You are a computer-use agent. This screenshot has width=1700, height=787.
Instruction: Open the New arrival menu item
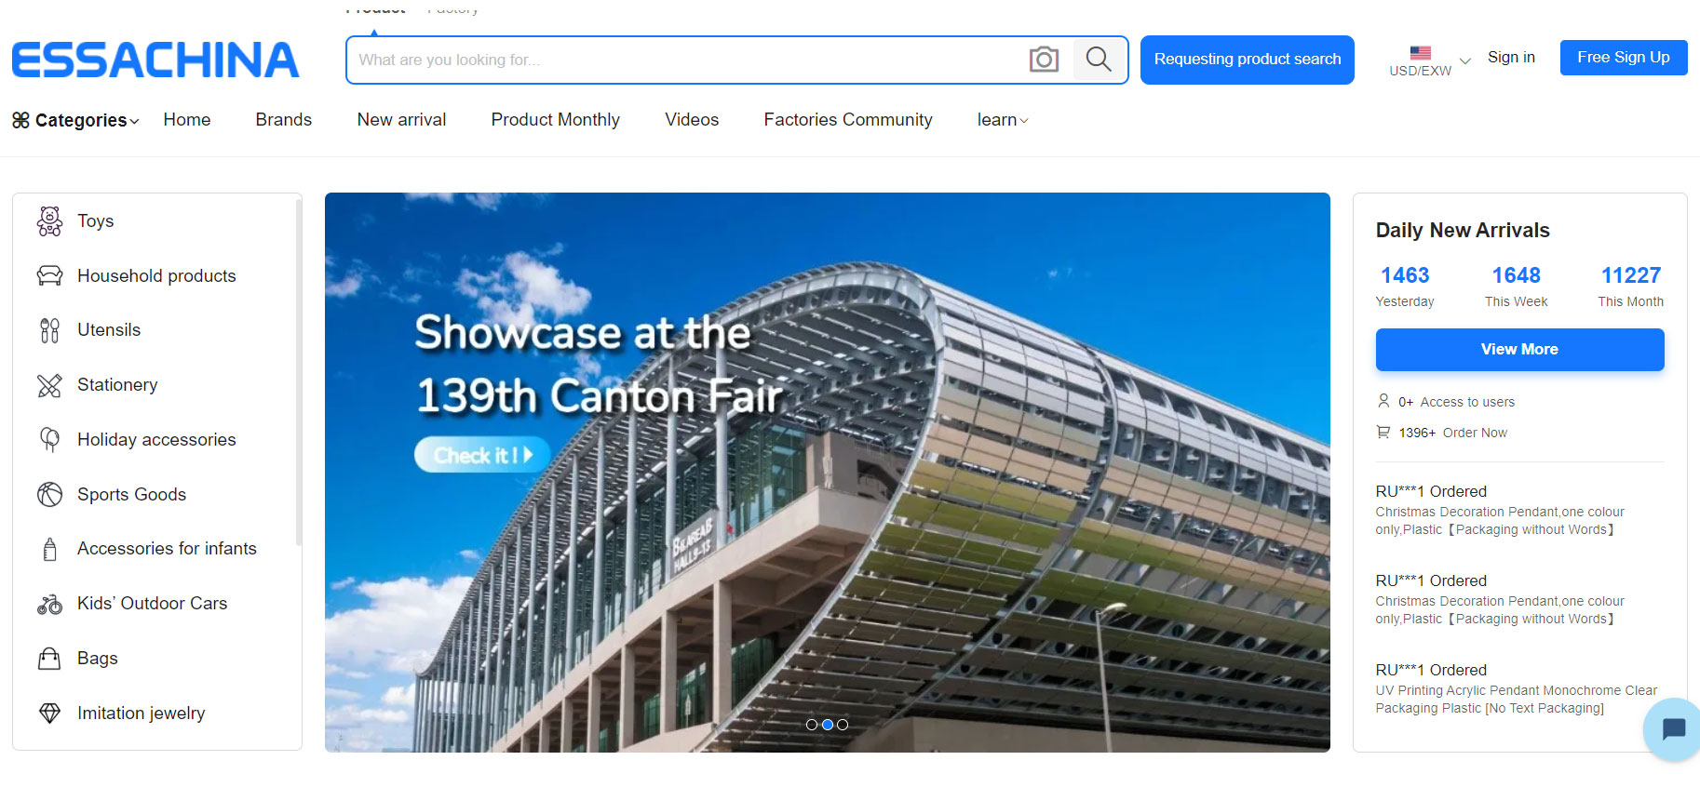pyautogui.click(x=401, y=120)
